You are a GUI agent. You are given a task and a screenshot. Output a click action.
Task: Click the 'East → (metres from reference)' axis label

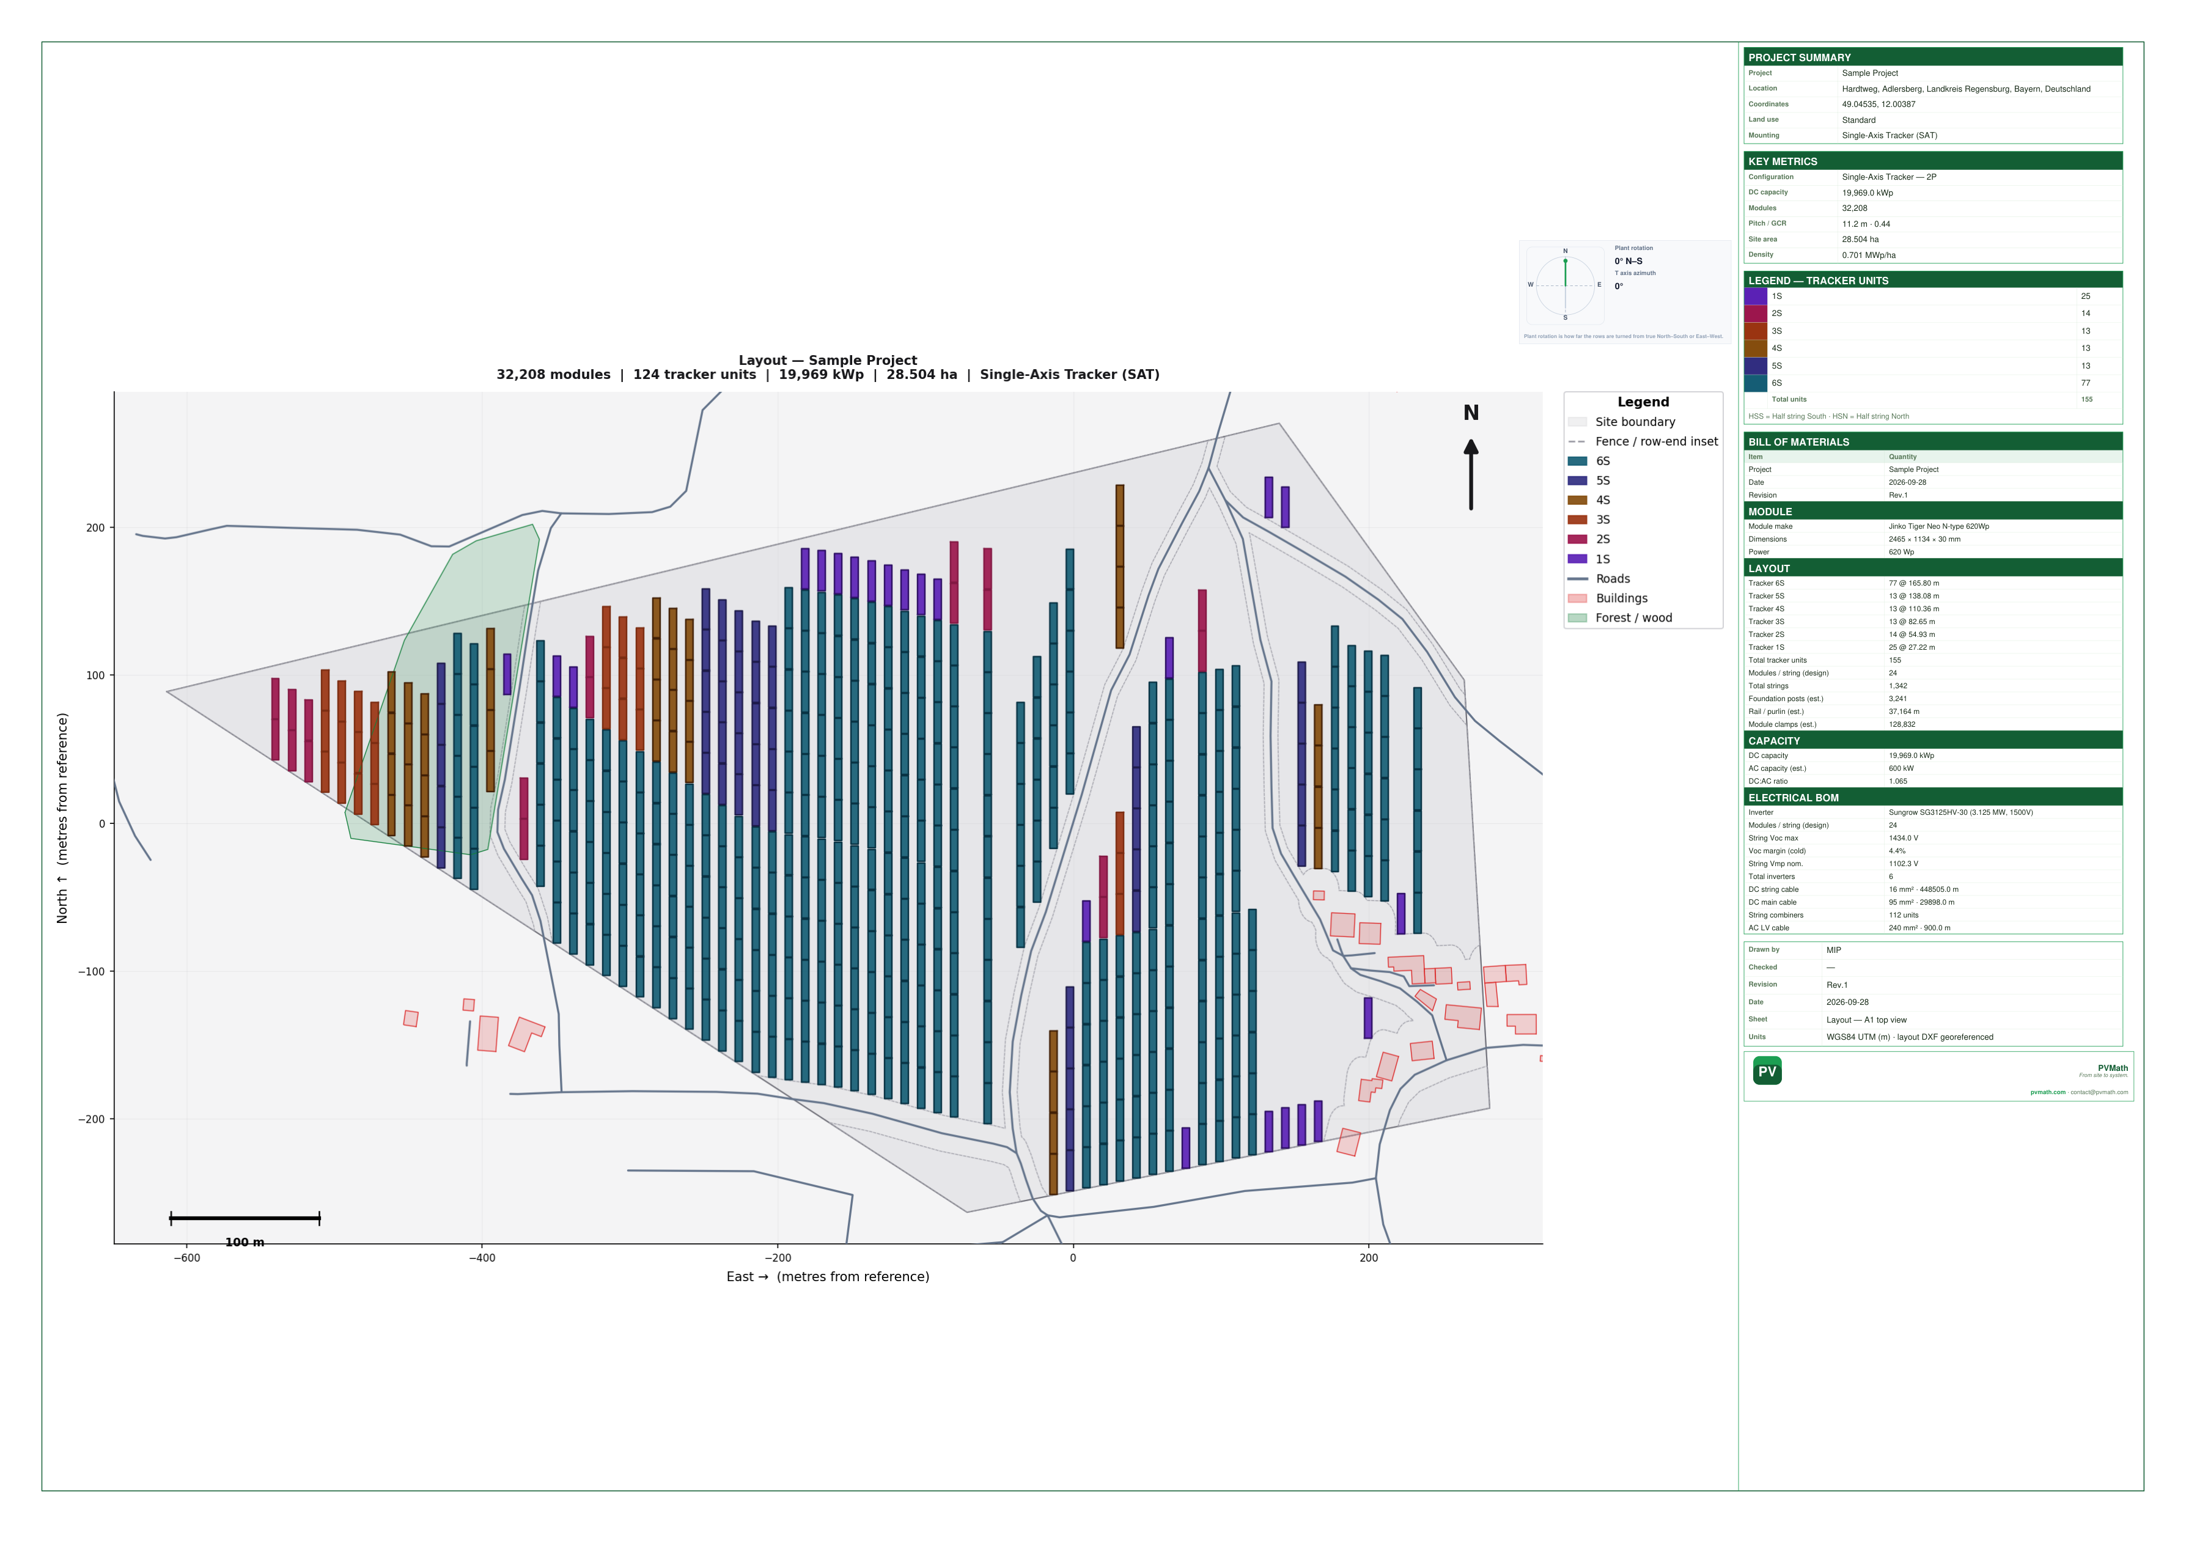coord(827,1276)
